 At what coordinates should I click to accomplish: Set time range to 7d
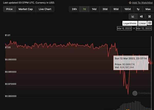(x=84, y=9)
